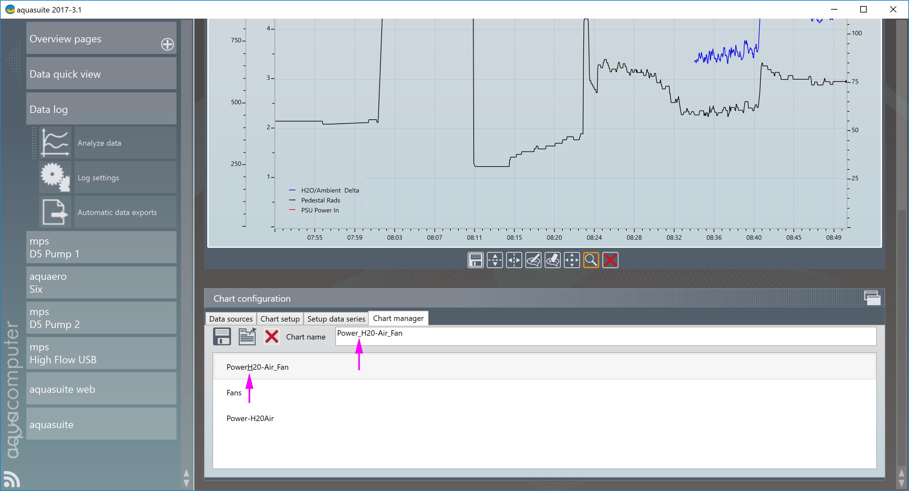This screenshot has height=491, width=909.
Task: Select the pan/move chart tool
Action: (x=572, y=260)
